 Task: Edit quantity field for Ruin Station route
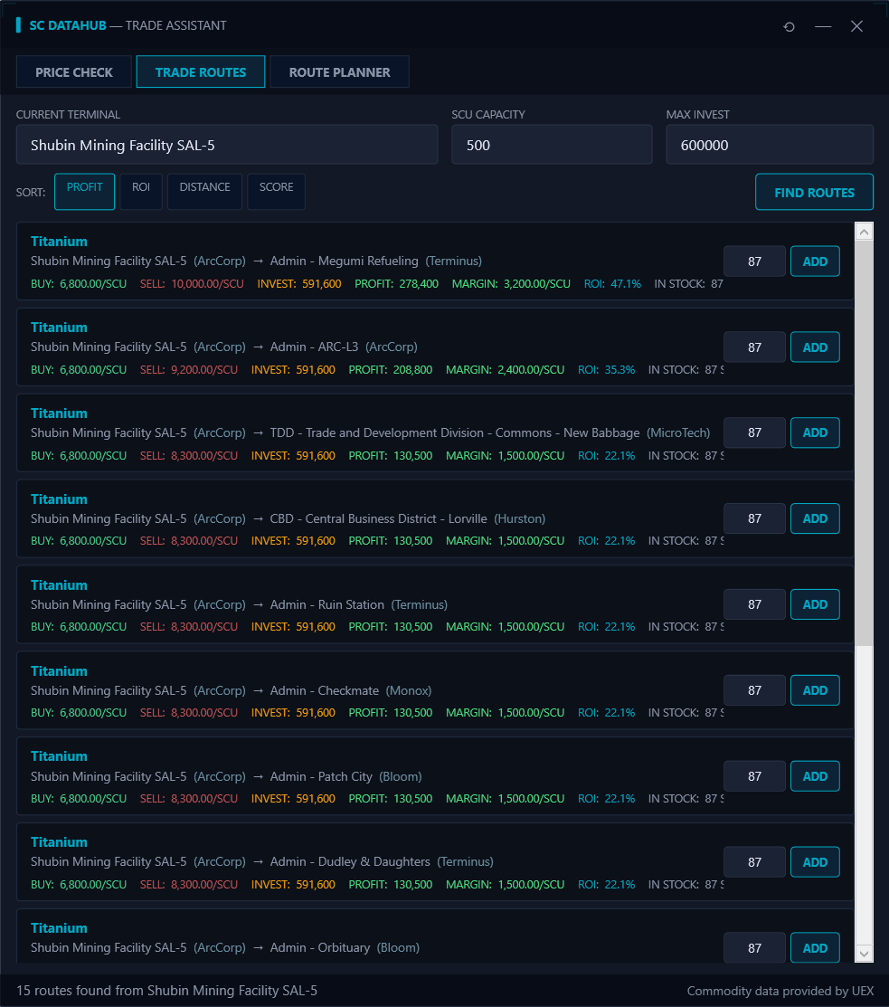pyautogui.click(x=755, y=605)
